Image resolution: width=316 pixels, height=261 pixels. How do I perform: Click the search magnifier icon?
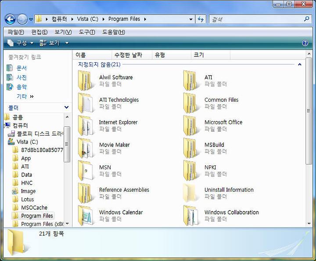[x=306, y=19]
